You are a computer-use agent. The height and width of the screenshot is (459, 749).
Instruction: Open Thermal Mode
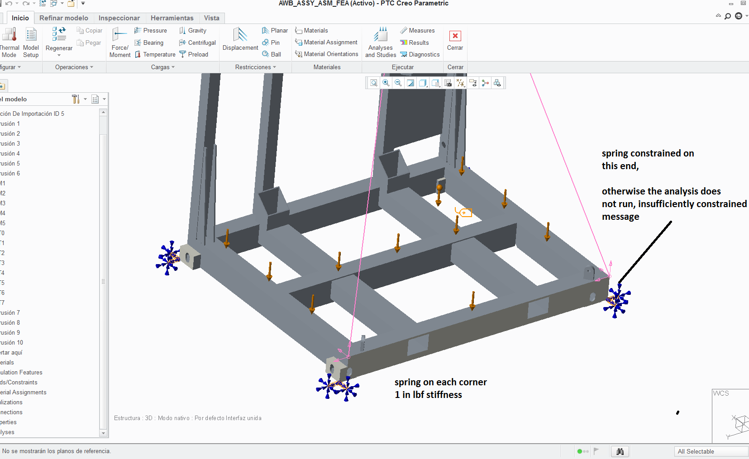tap(9, 43)
